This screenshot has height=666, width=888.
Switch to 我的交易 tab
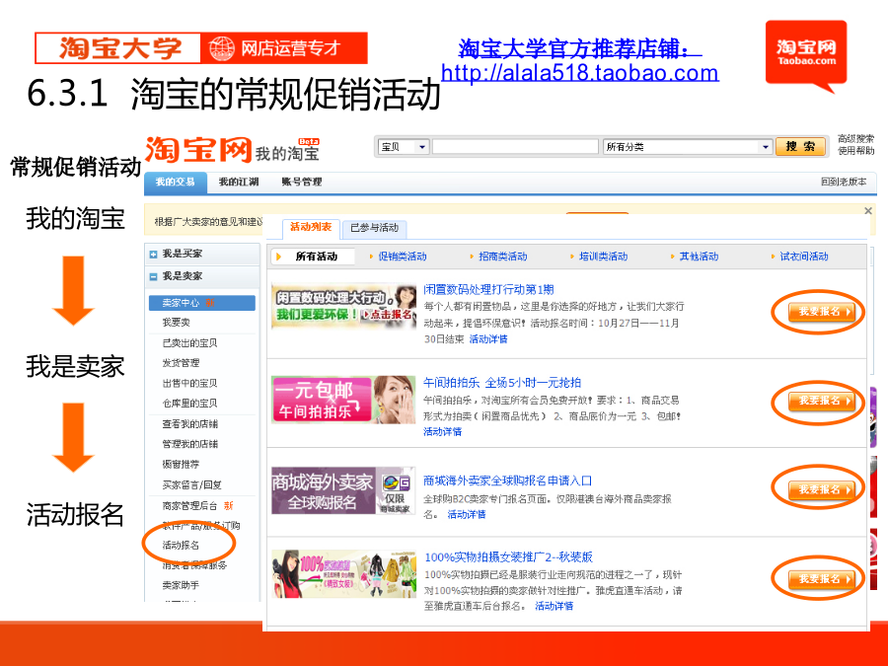(x=175, y=183)
